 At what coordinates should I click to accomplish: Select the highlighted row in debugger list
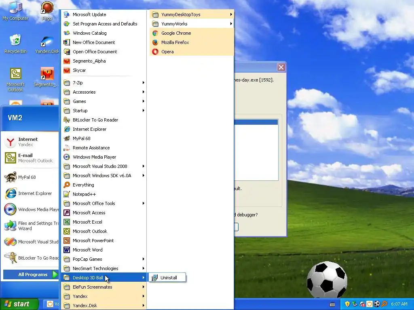tap(256, 122)
